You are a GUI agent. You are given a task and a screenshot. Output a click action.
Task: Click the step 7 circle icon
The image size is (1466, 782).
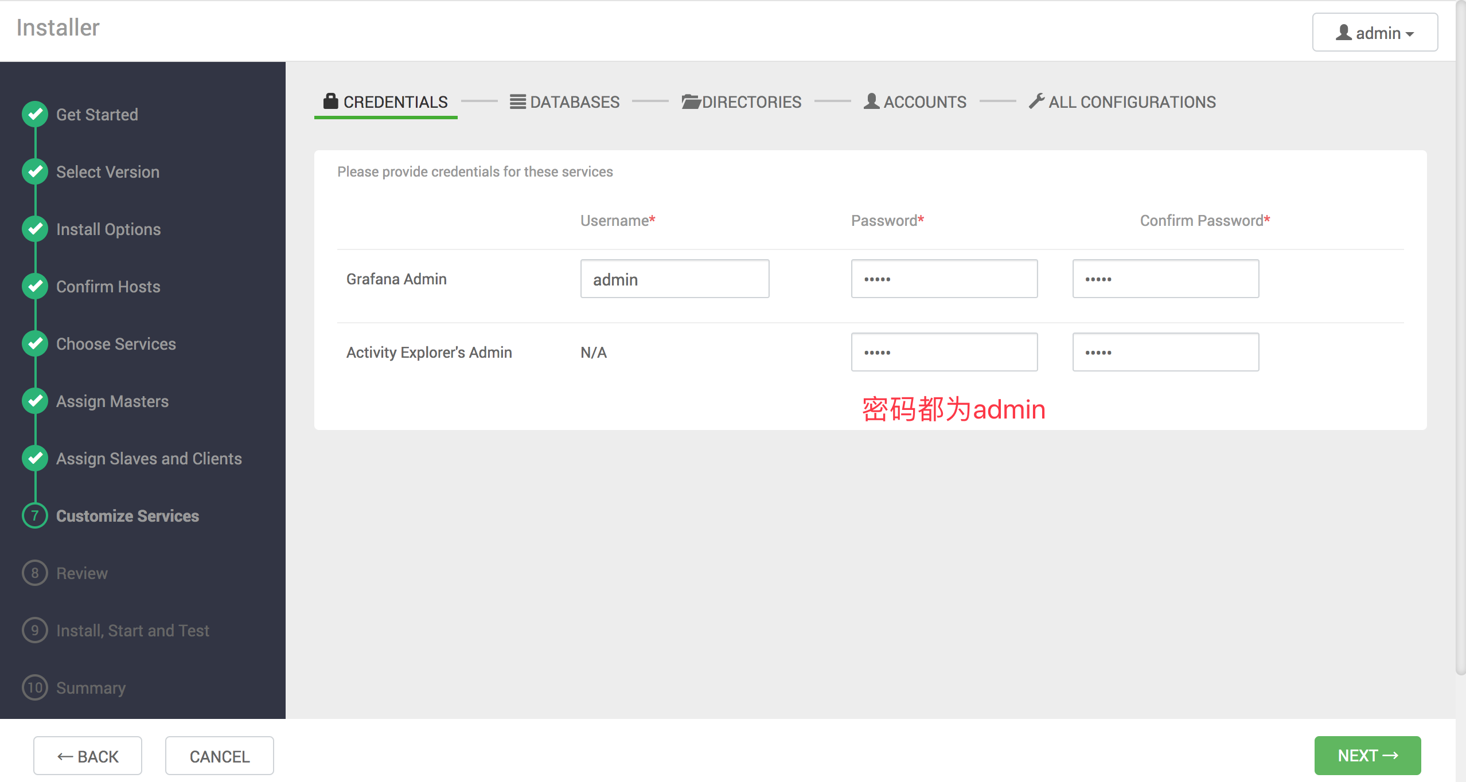[x=35, y=515]
